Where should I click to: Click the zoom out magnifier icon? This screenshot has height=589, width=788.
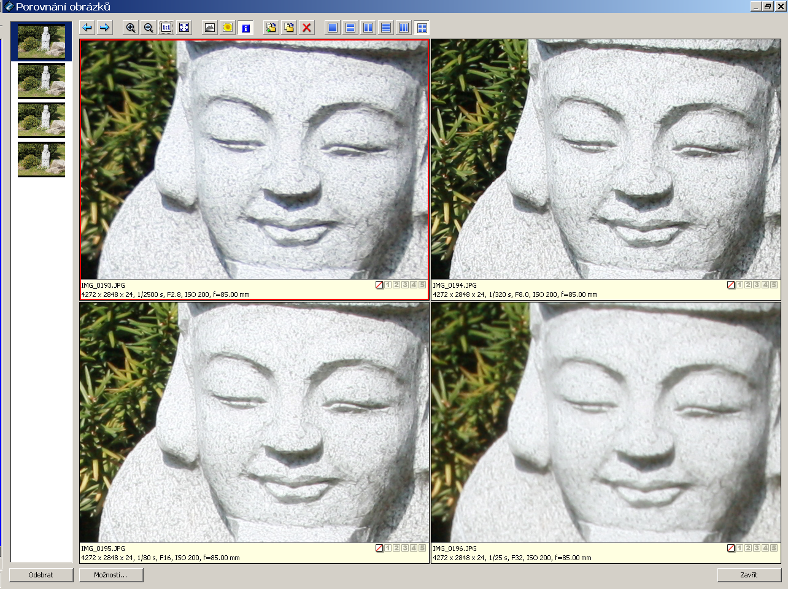(x=149, y=28)
